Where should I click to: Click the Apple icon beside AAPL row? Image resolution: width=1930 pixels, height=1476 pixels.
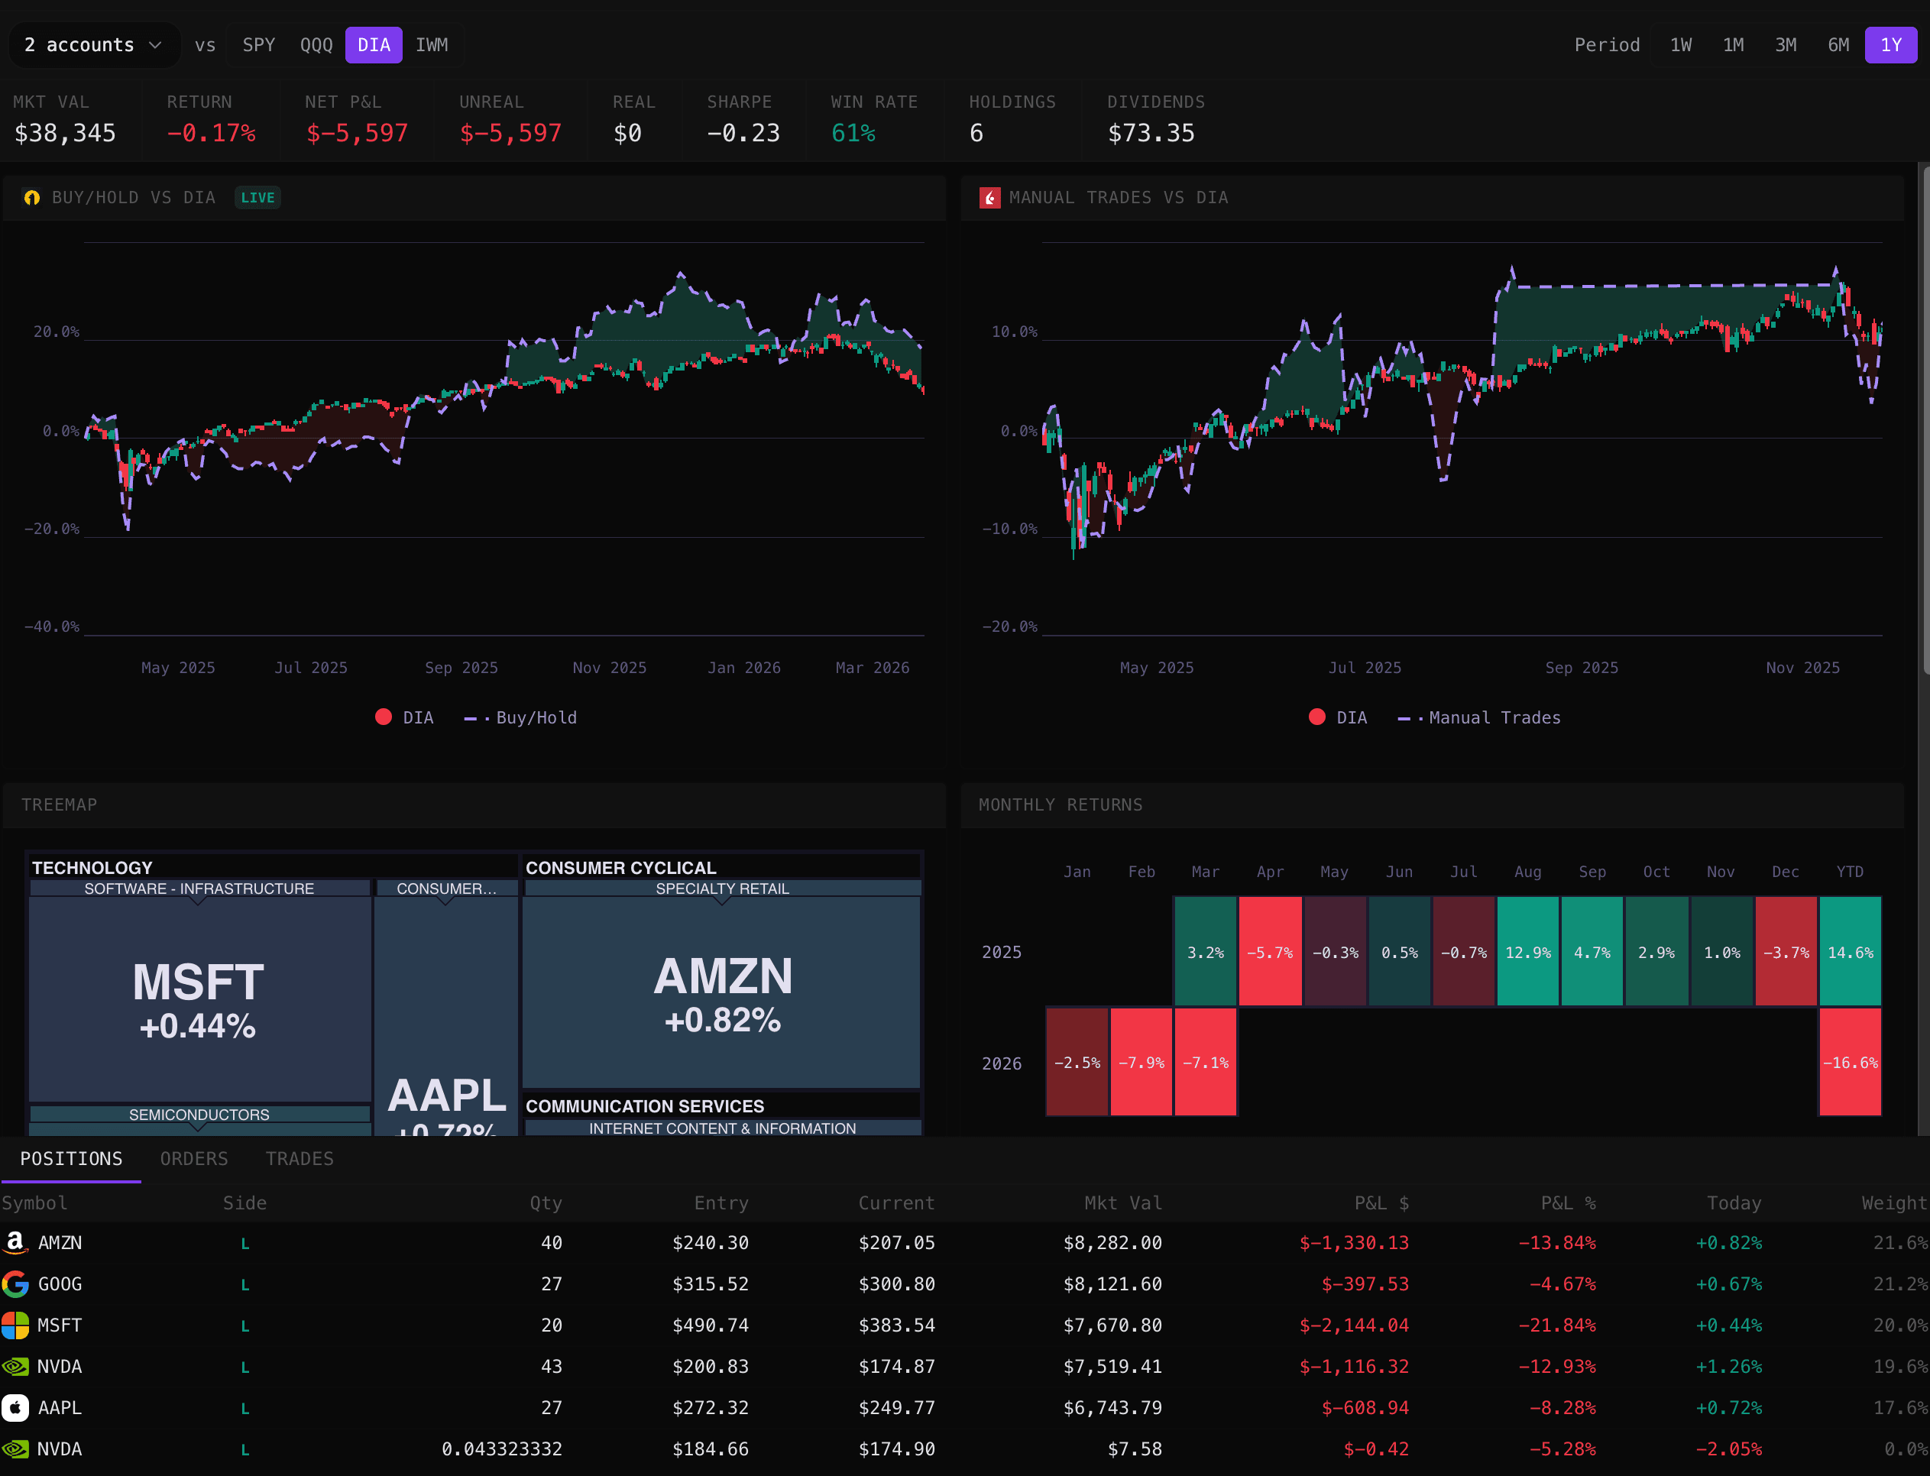click(15, 1407)
